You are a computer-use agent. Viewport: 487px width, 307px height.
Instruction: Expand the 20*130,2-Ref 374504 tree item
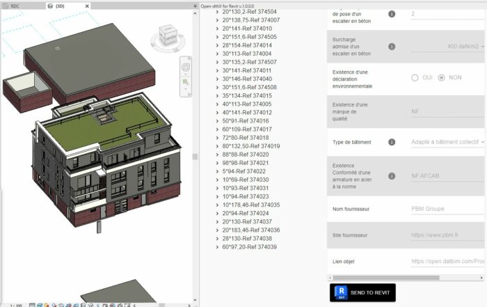click(x=218, y=12)
